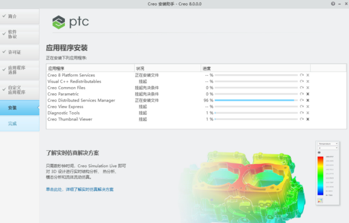The width and height of the screenshot is (349, 223).
Task: Go to the 简介 step
Action: tap(20, 16)
